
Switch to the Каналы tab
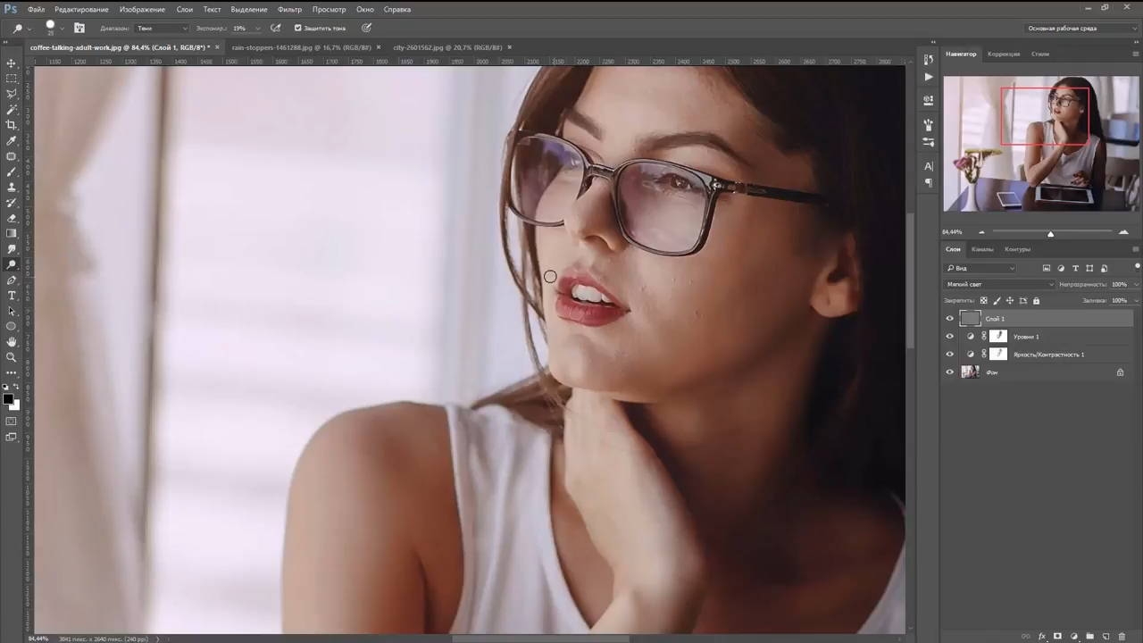(x=982, y=249)
